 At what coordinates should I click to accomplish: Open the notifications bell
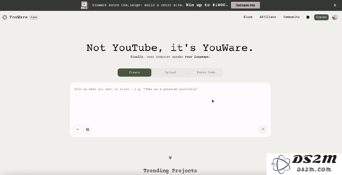[308, 17]
